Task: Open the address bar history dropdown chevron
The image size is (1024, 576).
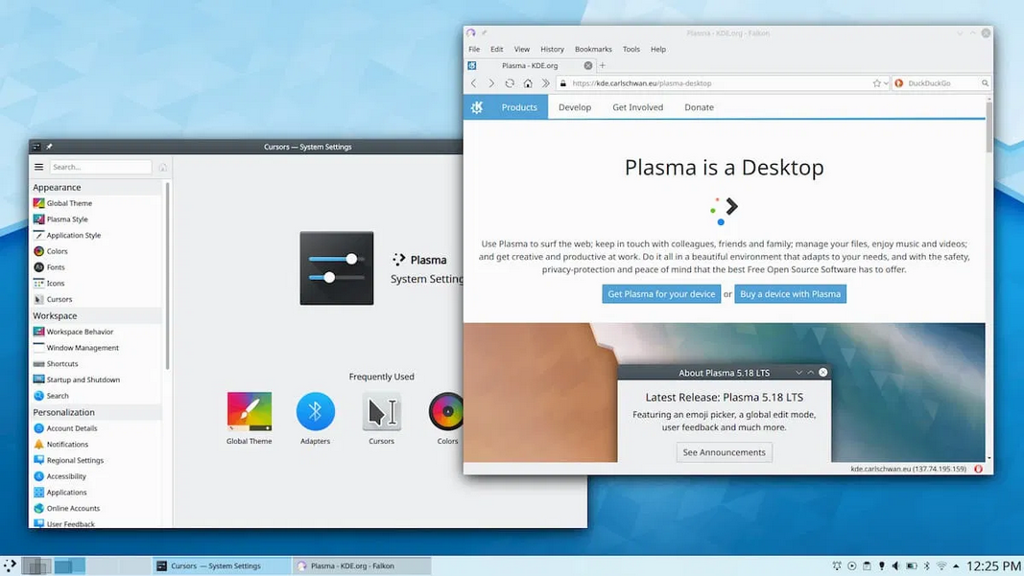Action: click(884, 83)
